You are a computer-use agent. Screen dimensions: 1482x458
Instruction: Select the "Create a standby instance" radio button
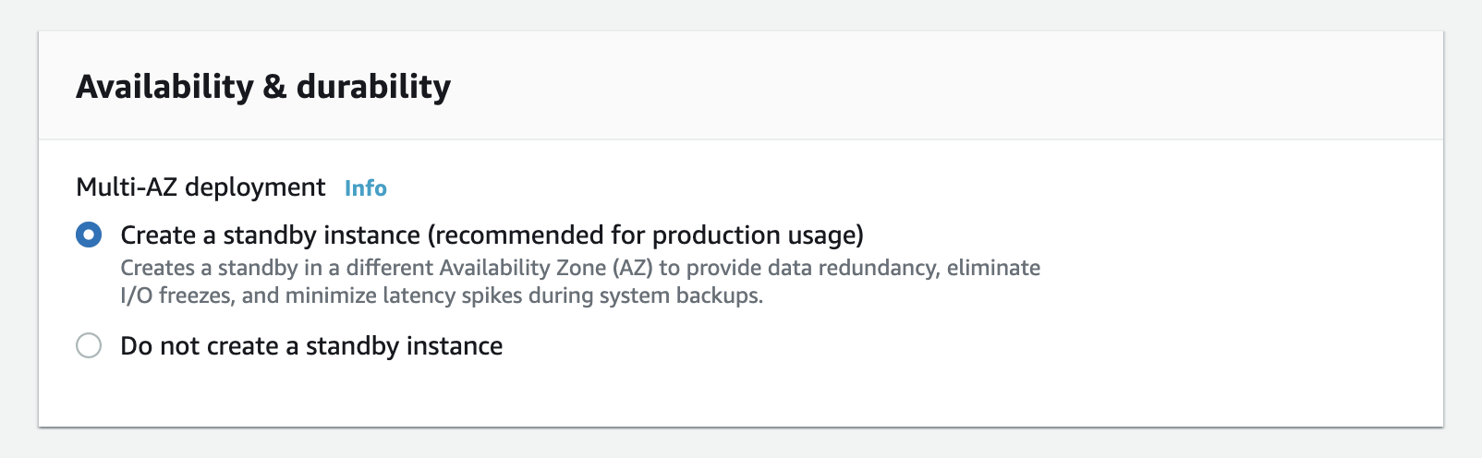pyautogui.click(x=89, y=235)
